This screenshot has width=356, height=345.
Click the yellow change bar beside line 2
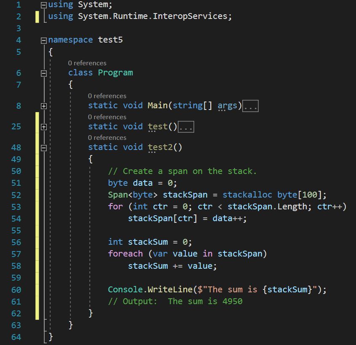coord(37,16)
